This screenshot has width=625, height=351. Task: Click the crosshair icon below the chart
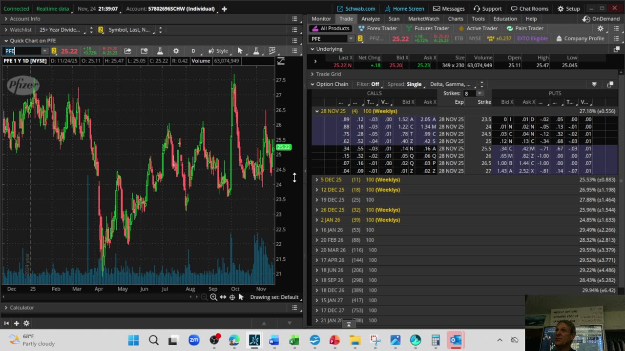pyautogui.click(x=232, y=297)
